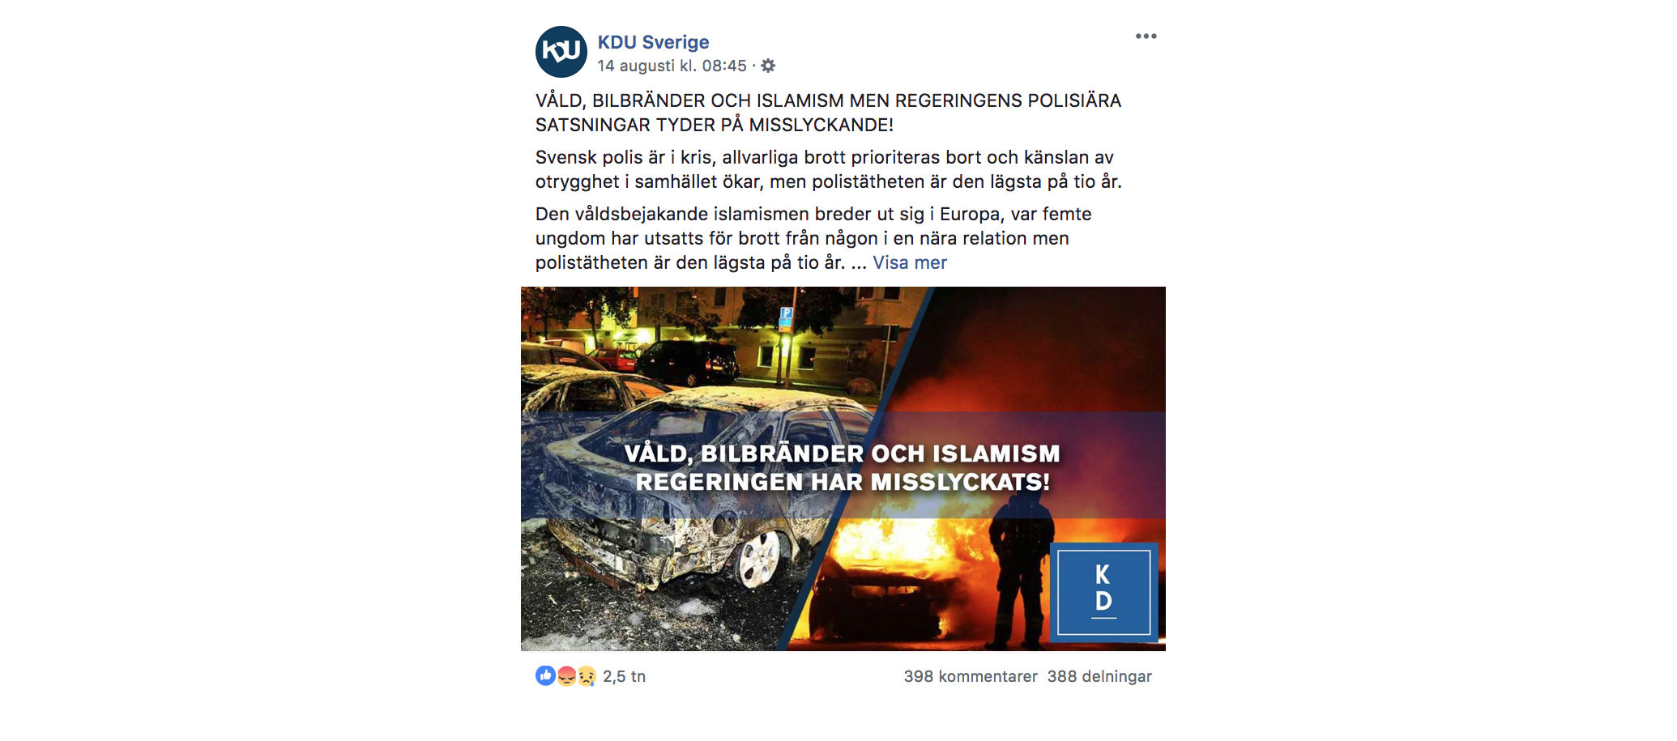Click the blue parking sign in photo
The image size is (1677, 741).
[786, 317]
